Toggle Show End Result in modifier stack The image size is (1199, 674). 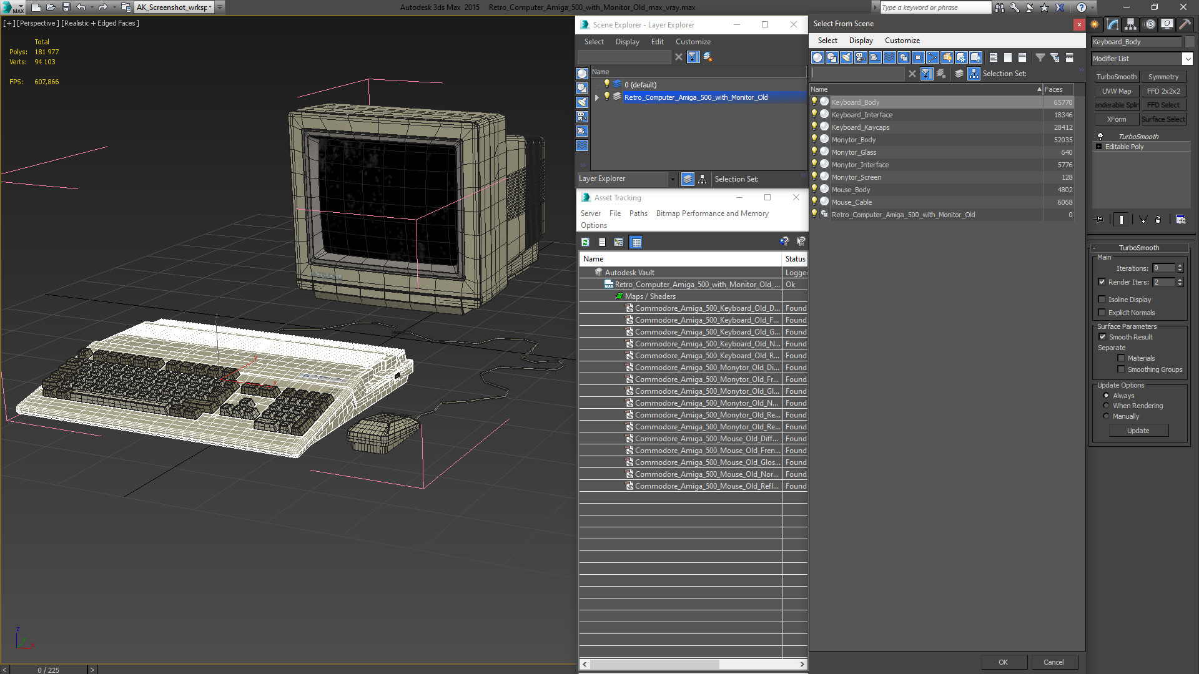point(1122,220)
